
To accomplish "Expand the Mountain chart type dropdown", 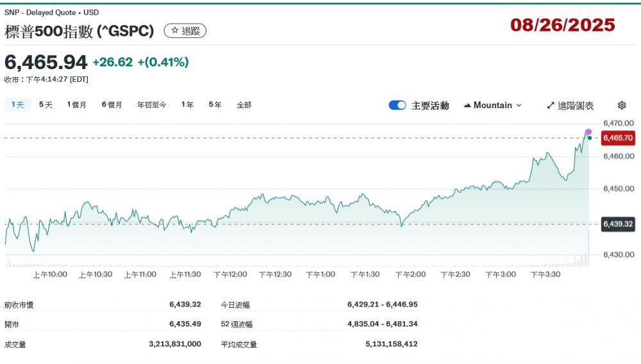I will (492, 106).
